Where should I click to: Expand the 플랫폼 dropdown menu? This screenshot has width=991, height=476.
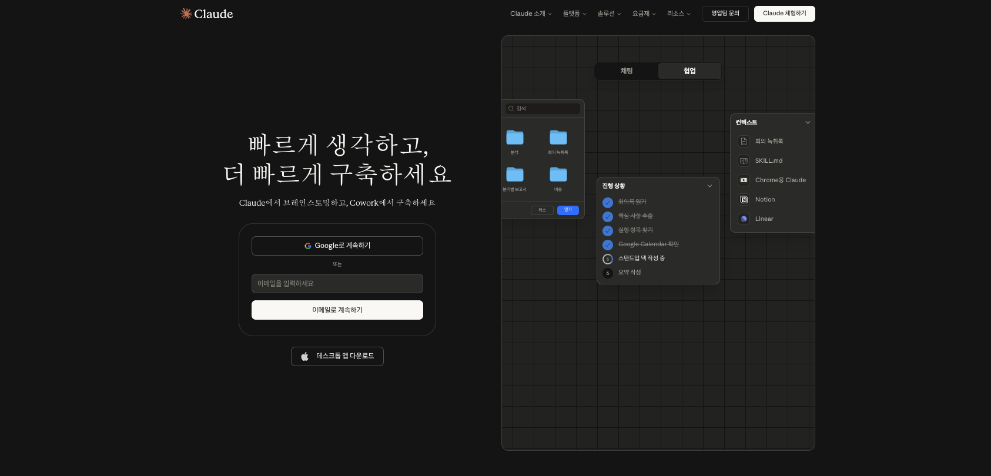(574, 14)
